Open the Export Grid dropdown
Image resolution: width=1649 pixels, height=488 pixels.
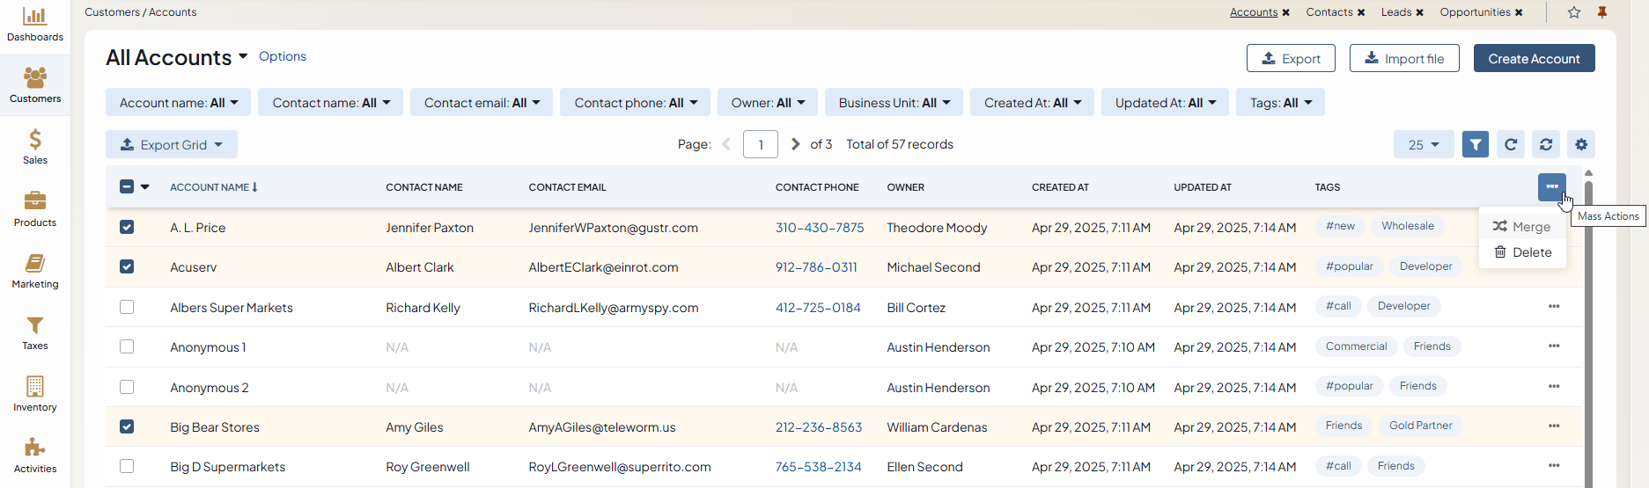pyautogui.click(x=172, y=144)
